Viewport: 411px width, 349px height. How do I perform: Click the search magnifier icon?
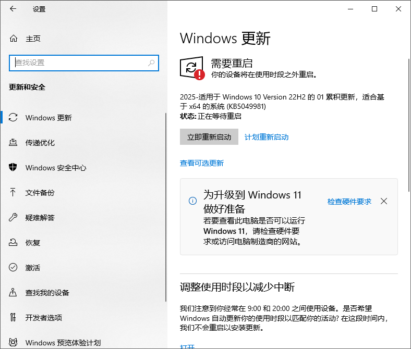[x=151, y=63]
